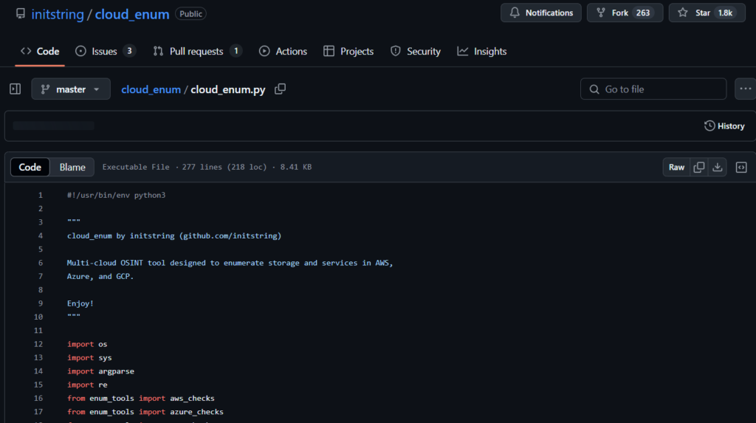Image resolution: width=756 pixels, height=423 pixels.
Task: Click the 'import argparse' line
Action: click(100, 371)
